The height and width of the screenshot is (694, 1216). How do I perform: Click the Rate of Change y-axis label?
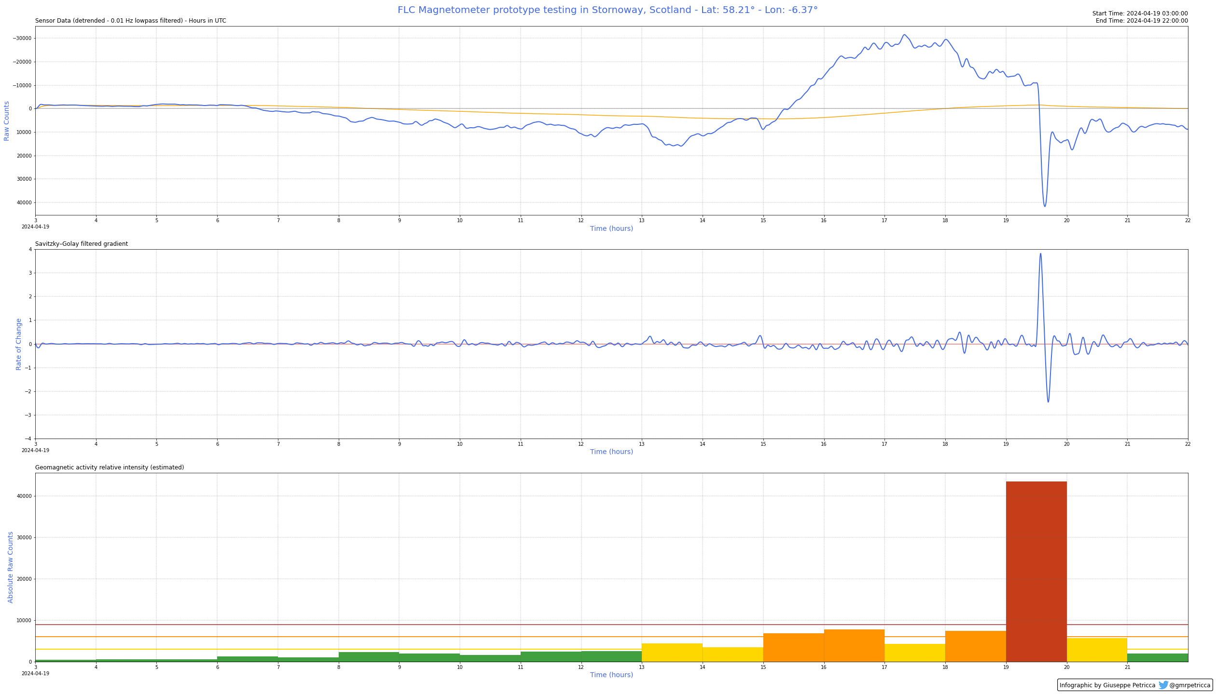coord(19,344)
